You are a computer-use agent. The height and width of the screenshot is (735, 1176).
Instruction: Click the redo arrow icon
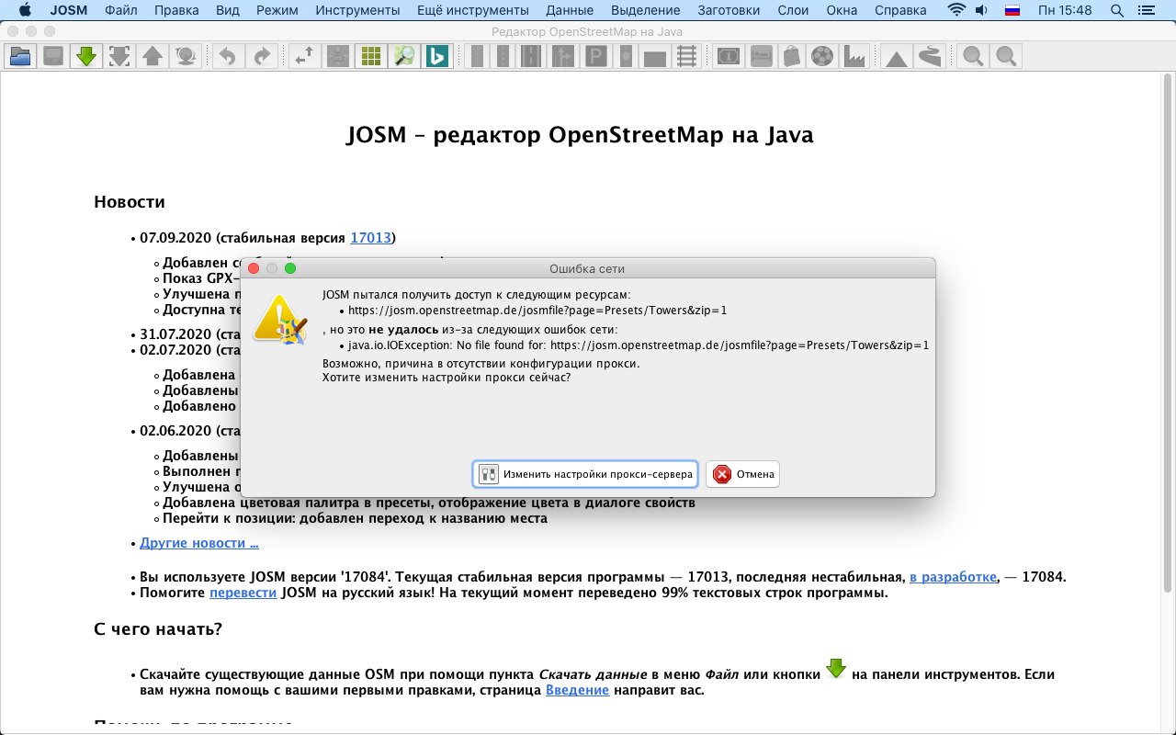(x=262, y=56)
